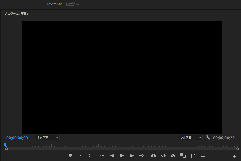Open the フル画質 playback resolution dropdown

click(x=190, y=137)
